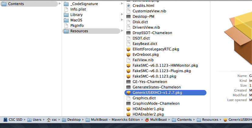252x128 pixels.
Task: Click the GenericUSBXHCI-v1.2.7.pkg package icon in list
Action: tap(128, 93)
